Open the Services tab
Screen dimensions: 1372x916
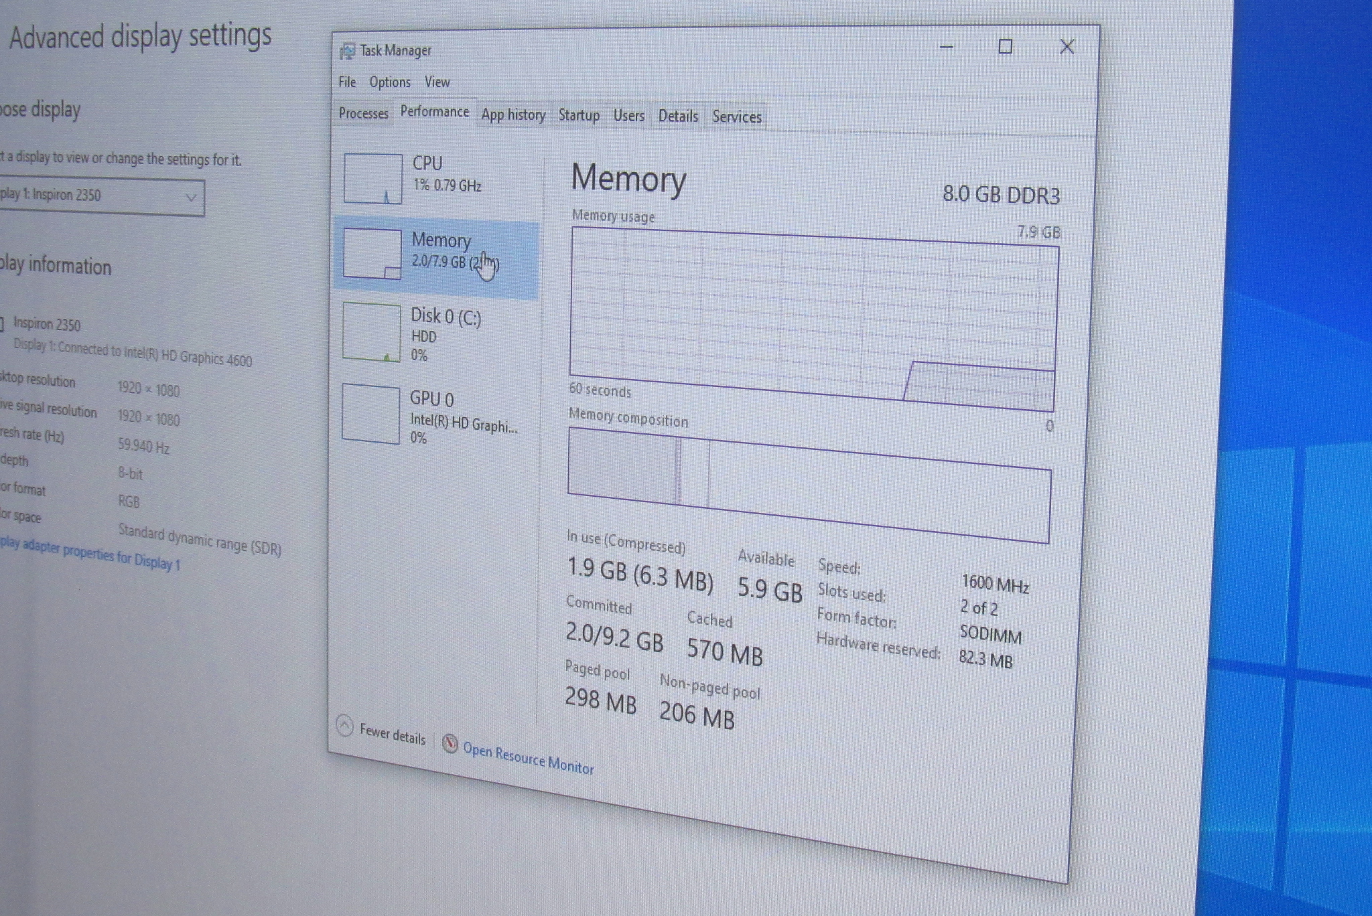(736, 117)
